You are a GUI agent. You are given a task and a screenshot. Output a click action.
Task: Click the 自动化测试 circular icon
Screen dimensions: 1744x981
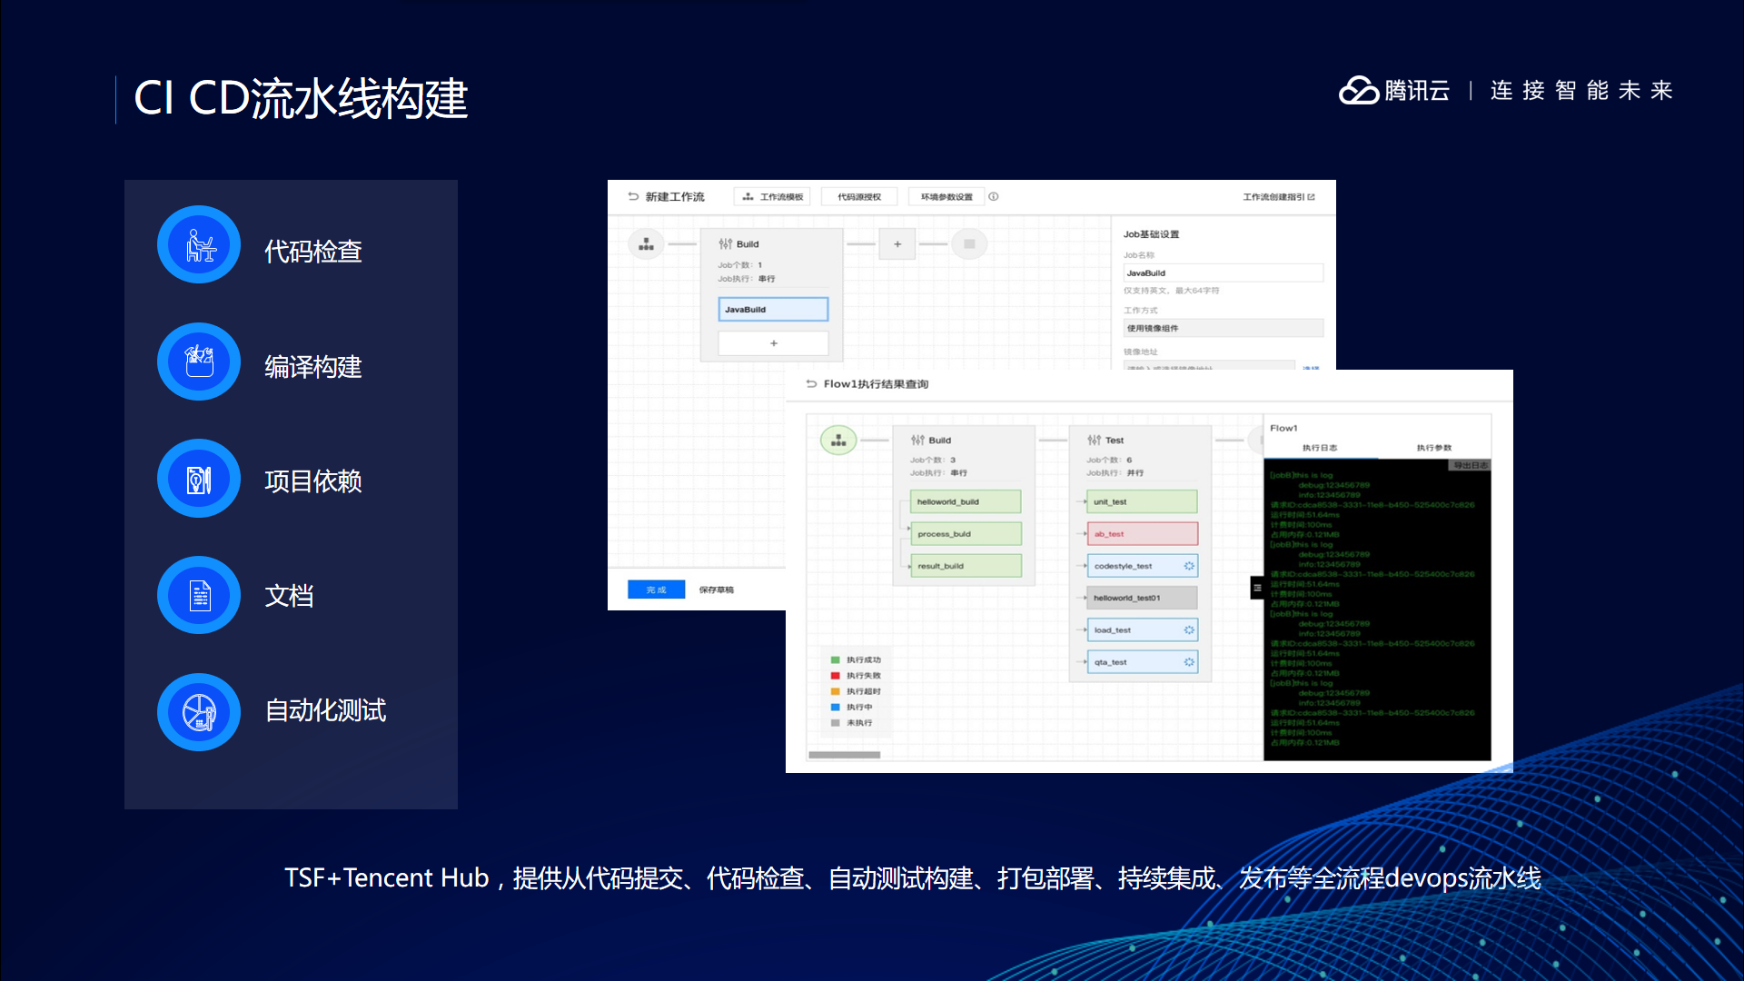[199, 712]
